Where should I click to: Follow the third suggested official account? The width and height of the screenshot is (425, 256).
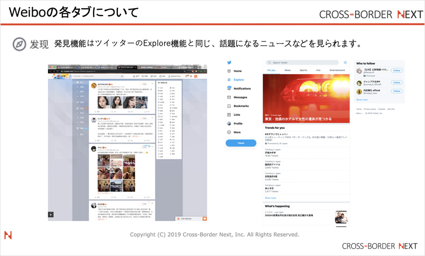[x=397, y=91]
